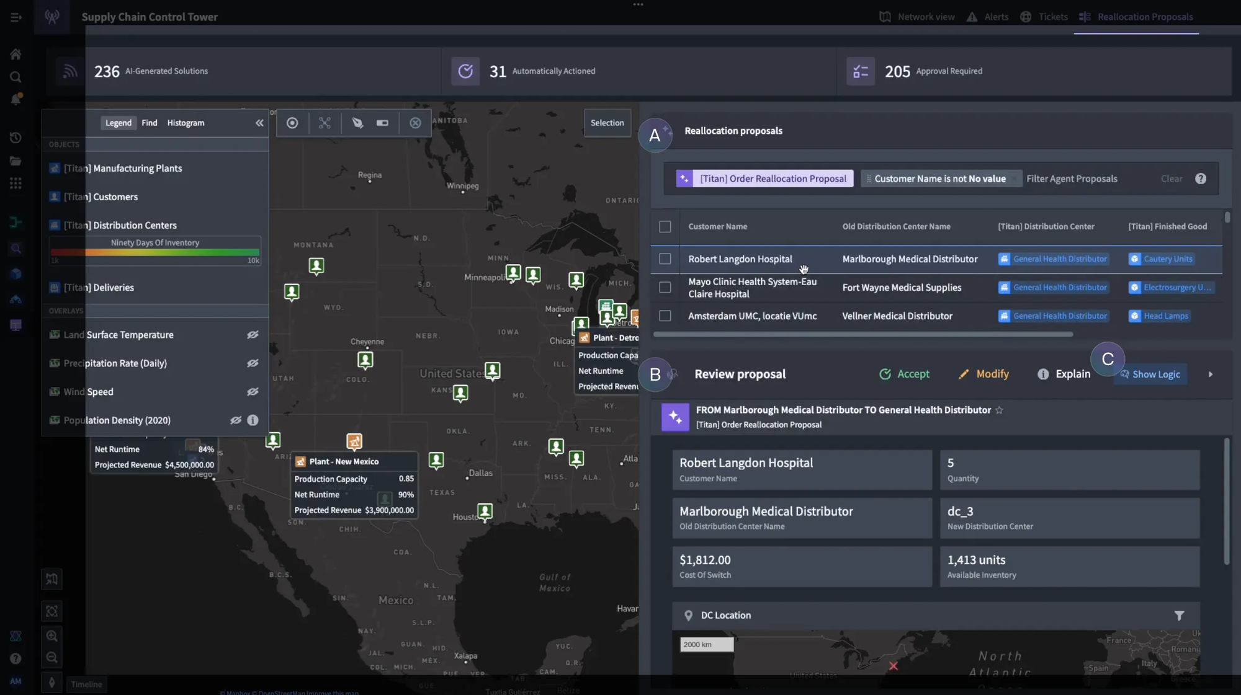Click the info icon next to Population Density
This screenshot has width=1241, height=695.
(x=253, y=420)
